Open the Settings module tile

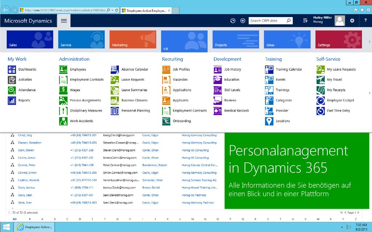pyautogui.click(x=339, y=39)
